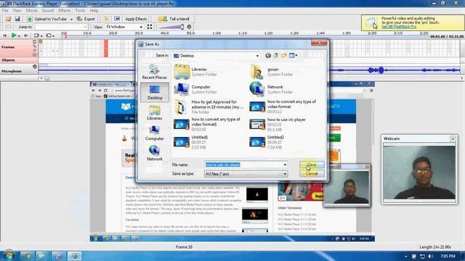
Task: Open the Save as type AVI files dropdown
Action: (x=246, y=174)
